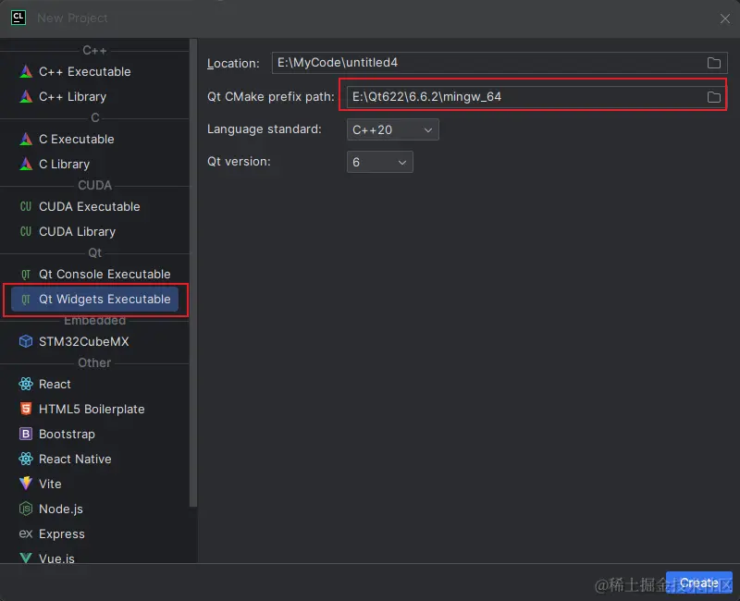Choose React project type
The height and width of the screenshot is (601, 740).
coord(95,384)
